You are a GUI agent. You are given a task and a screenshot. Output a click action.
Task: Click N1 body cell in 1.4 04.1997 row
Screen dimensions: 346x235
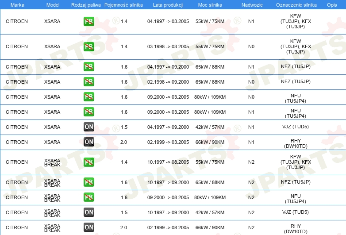click(251, 21)
